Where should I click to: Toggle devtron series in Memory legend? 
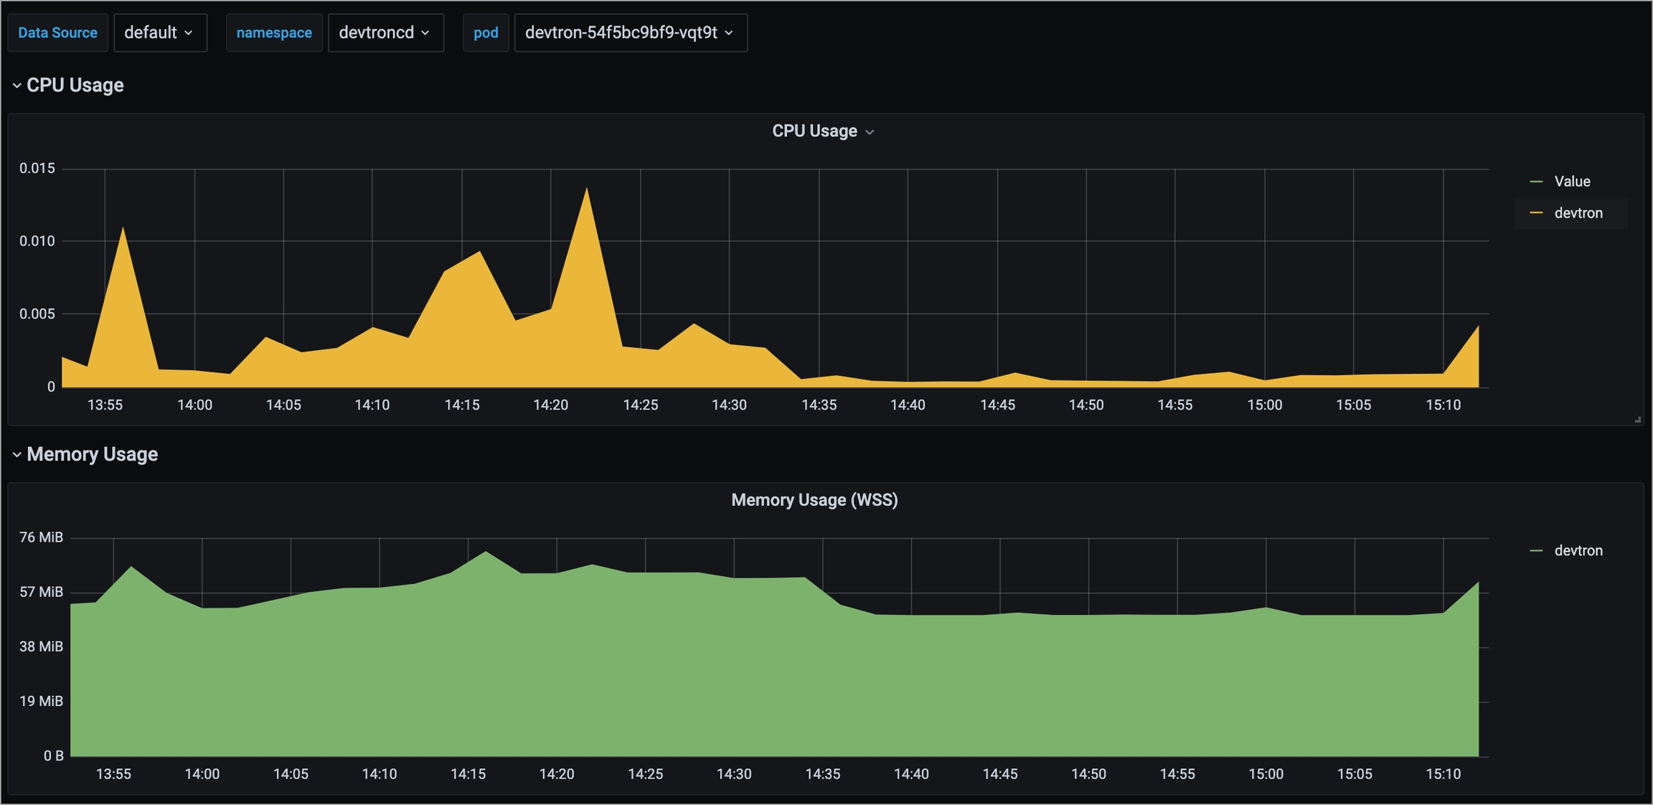(1578, 550)
